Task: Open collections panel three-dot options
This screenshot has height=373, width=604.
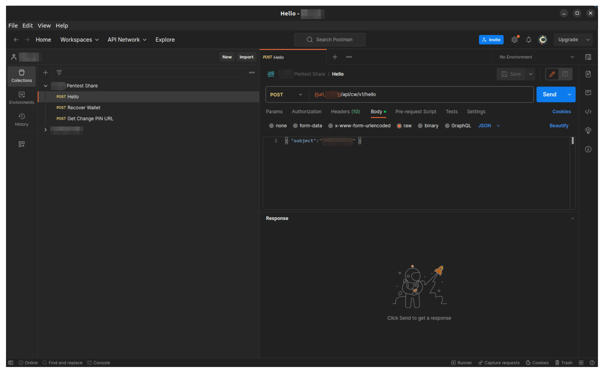Action: [252, 73]
